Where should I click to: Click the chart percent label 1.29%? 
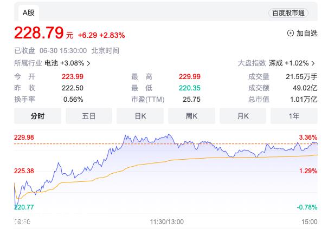coord(308,171)
